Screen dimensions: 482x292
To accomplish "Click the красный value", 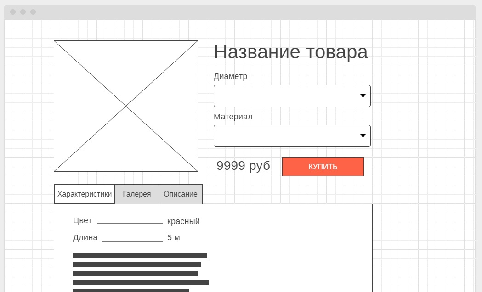I will [183, 221].
